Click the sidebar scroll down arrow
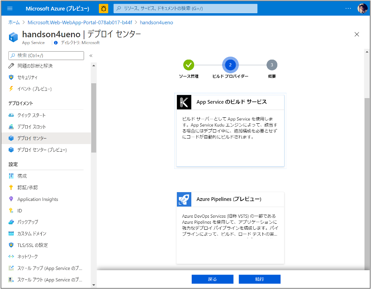Screen dimensions: 371x289 [94, 285]
